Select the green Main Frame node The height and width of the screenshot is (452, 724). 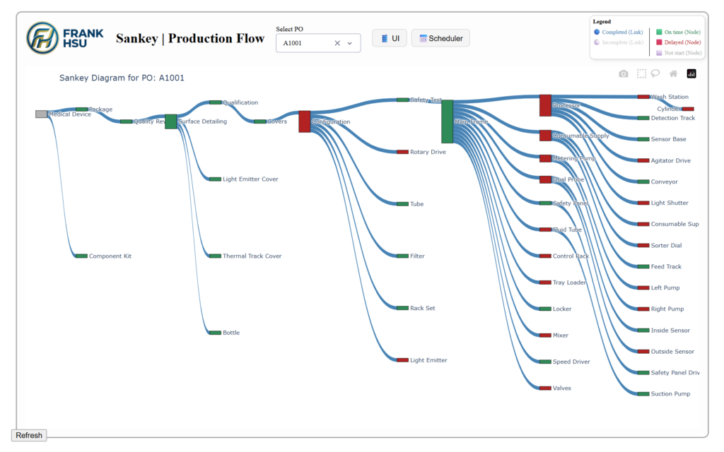447,121
